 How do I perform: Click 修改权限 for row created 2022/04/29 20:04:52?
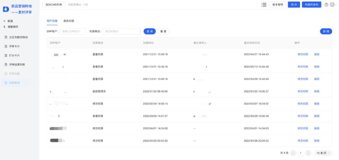pyautogui.click(x=303, y=141)
